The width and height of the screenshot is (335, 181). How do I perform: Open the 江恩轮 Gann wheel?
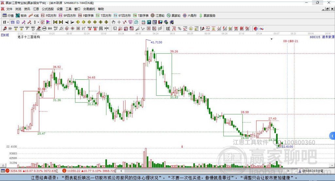(158, 16)
